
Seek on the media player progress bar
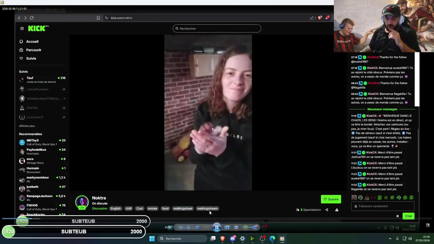[x=217, y=219]
